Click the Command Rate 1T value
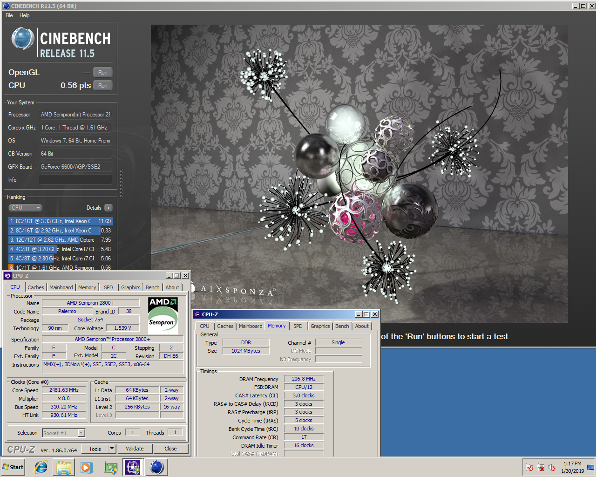The image size is (596, 477). pos(304,437)
